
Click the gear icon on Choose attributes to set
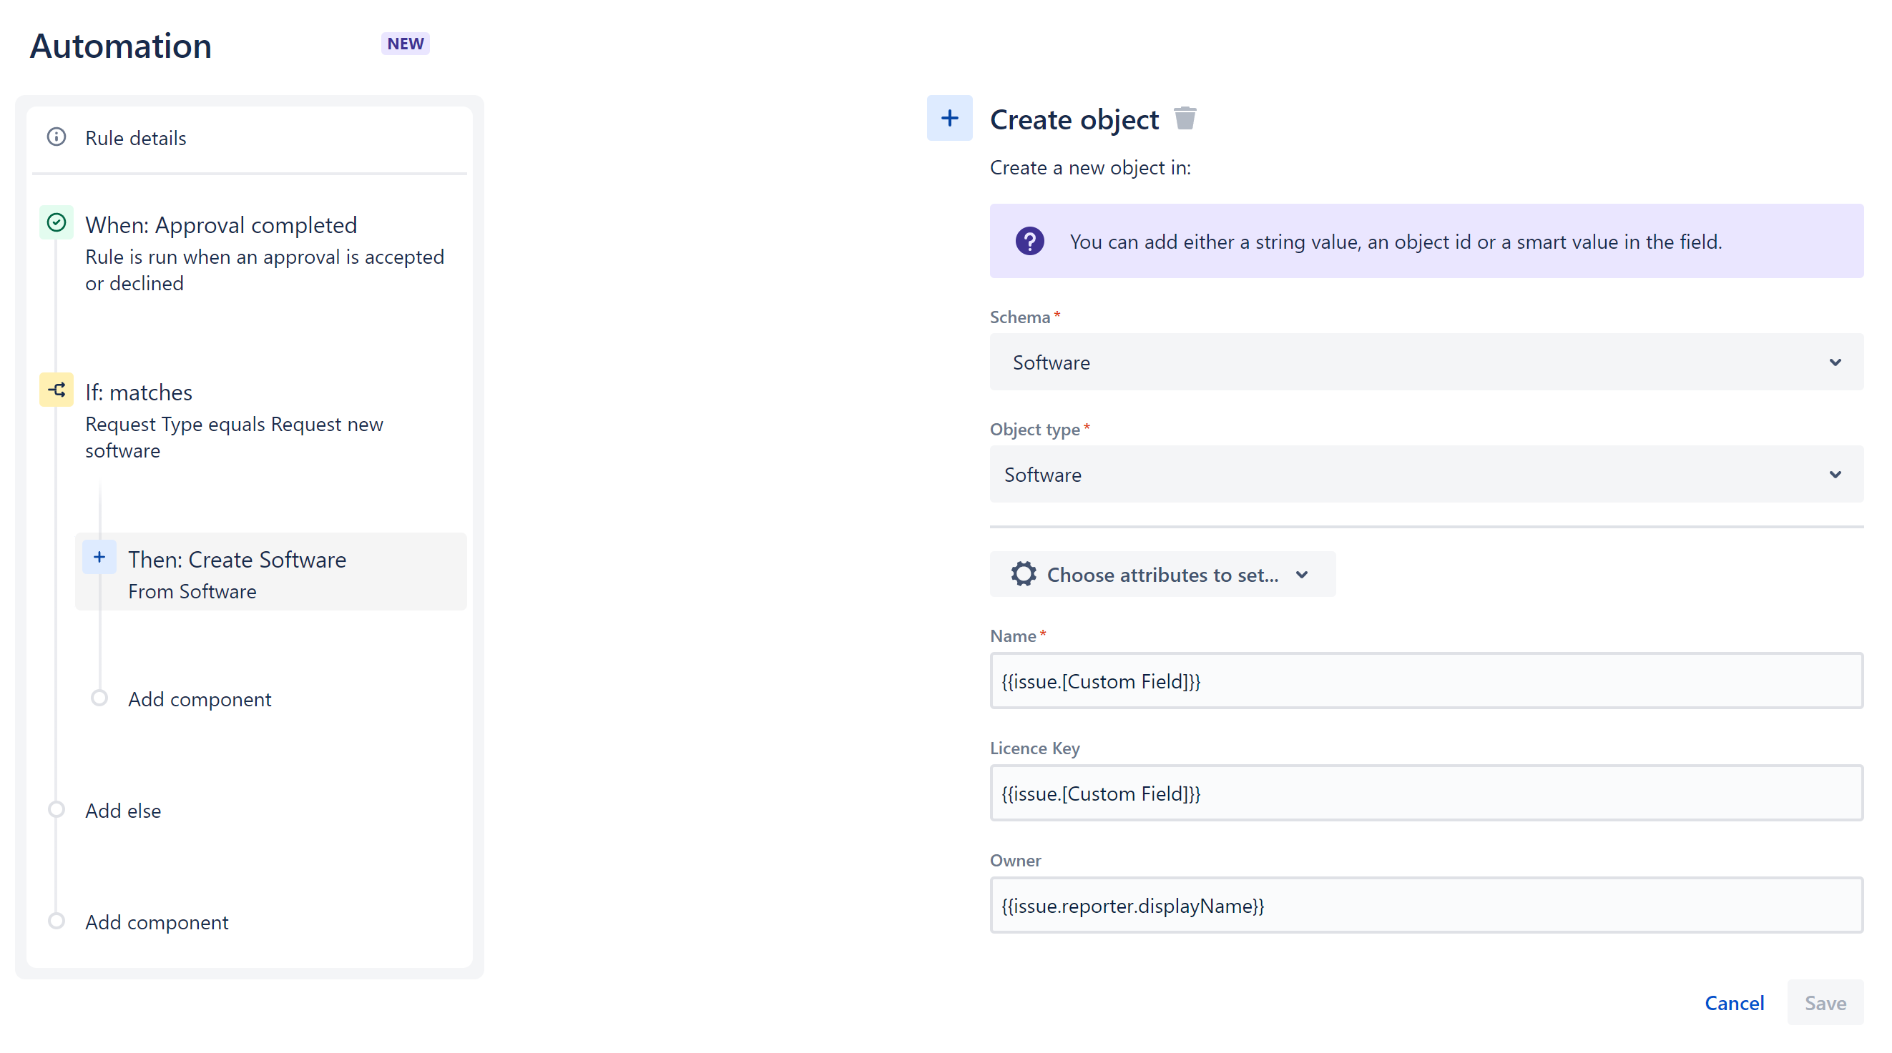click(1024, 575)
